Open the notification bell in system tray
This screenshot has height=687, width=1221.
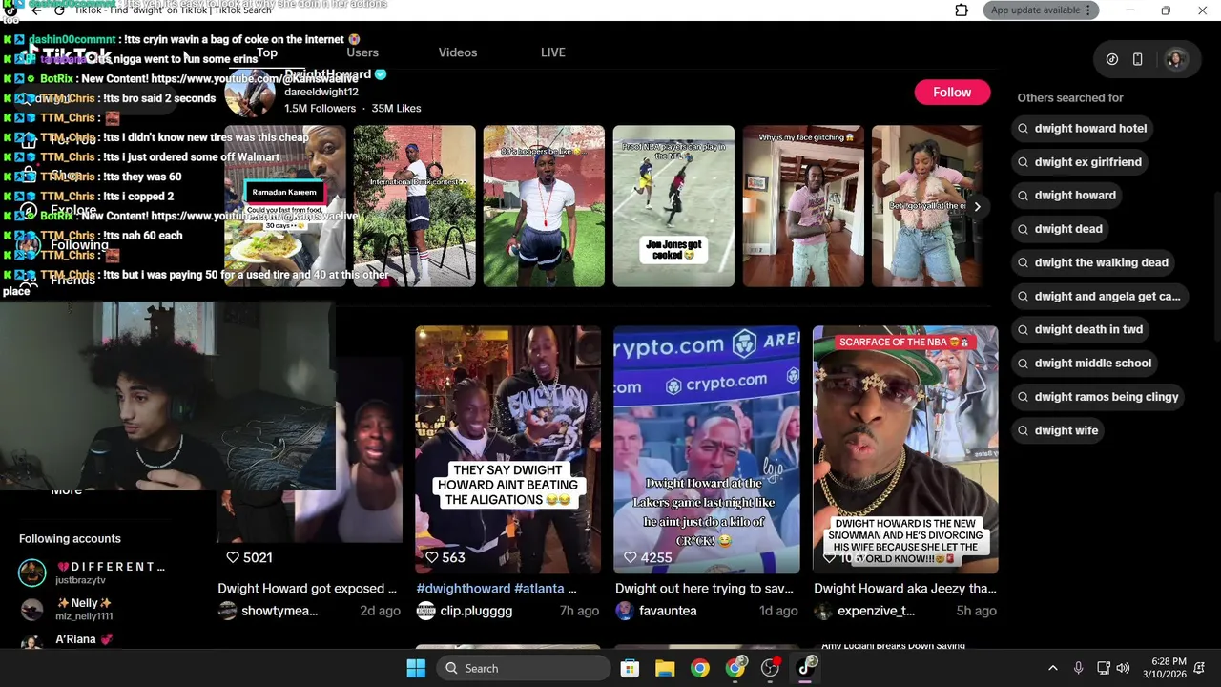point(1200,668)
